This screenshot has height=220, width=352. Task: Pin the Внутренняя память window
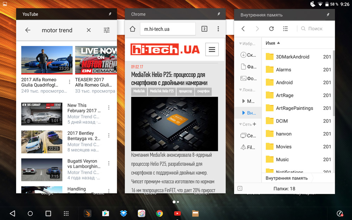pos(328,15)
